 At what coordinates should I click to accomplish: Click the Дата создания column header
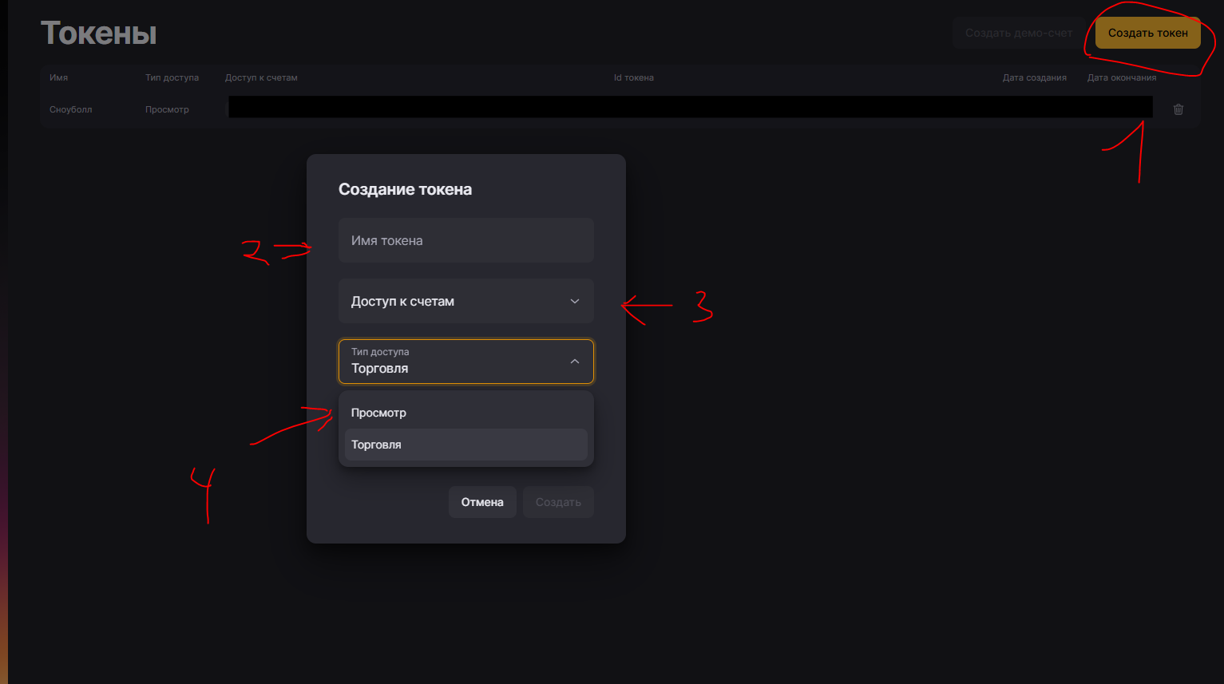[x=1034, y=77]
